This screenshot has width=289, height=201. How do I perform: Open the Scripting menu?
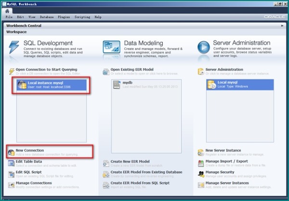point(82,17)
